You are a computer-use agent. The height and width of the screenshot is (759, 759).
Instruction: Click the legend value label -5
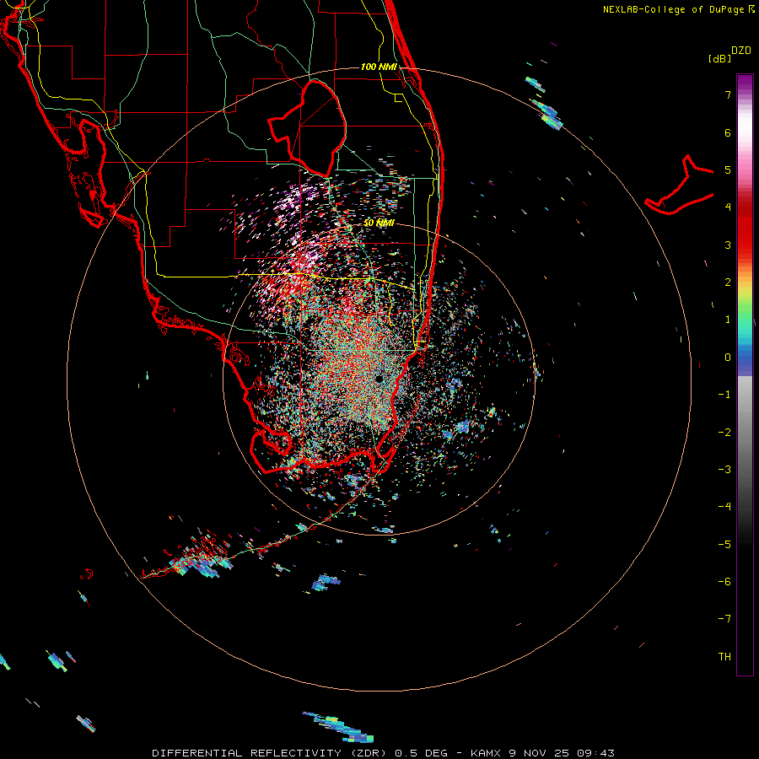click(724, 545)
